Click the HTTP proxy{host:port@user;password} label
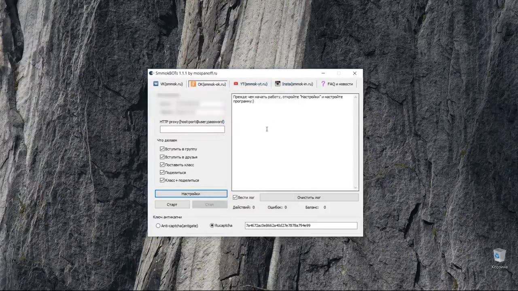 (x=192, y=122)
